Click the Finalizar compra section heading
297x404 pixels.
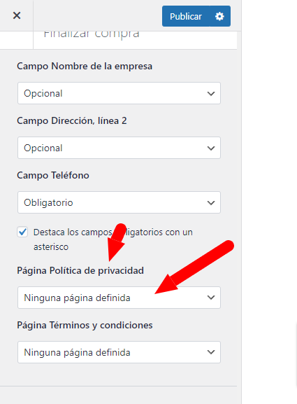click(x=92, y=34)
